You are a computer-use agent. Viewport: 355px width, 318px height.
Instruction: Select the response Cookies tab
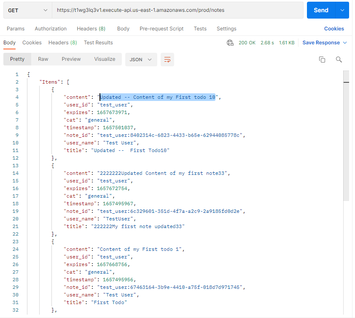pos(32,43)
